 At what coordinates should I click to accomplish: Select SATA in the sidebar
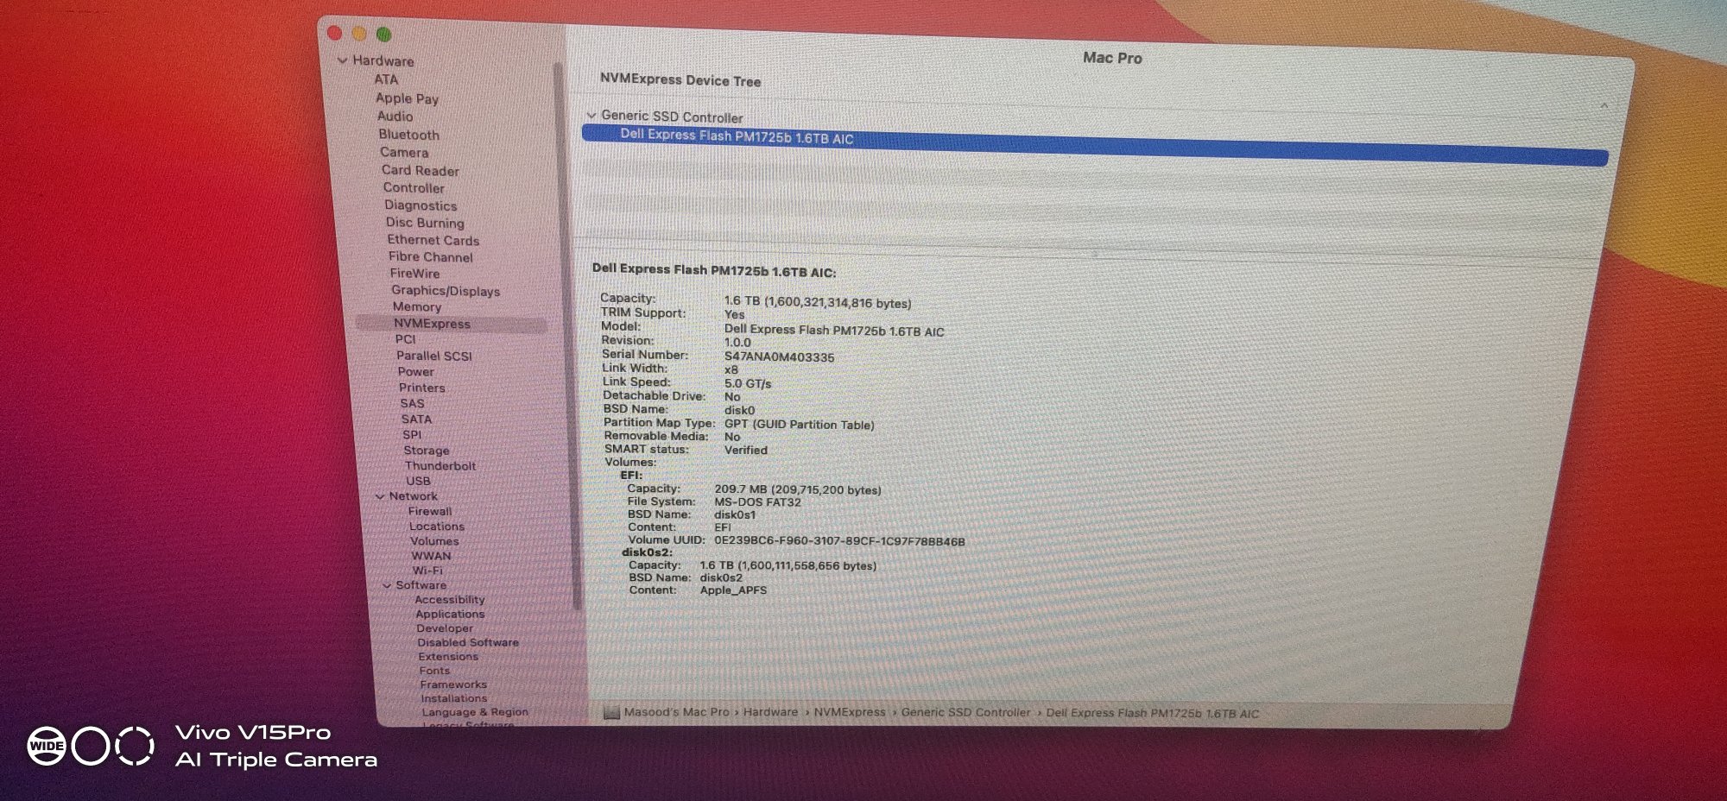[x=416, y=419]
